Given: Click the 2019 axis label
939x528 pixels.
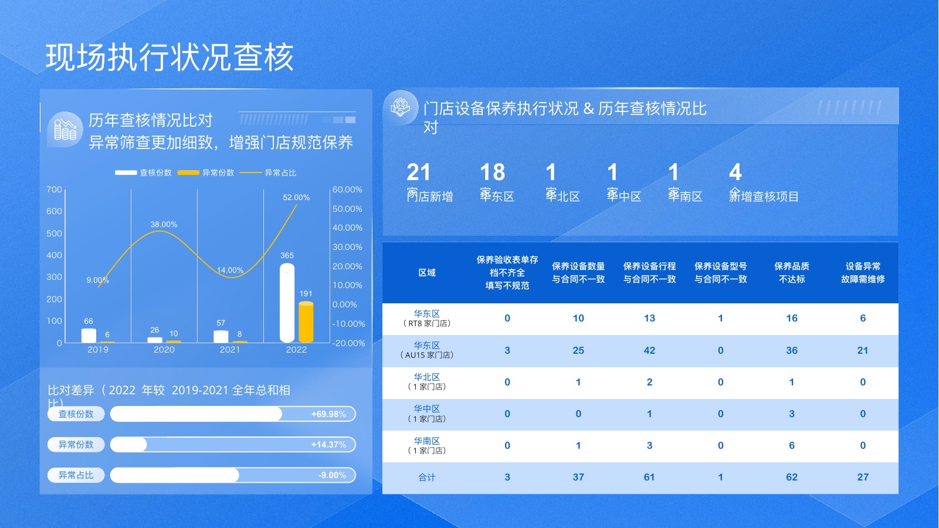Looking at the screenshot, I should click(98, 349).
